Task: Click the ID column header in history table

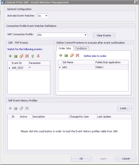Action: pos(15,117)
